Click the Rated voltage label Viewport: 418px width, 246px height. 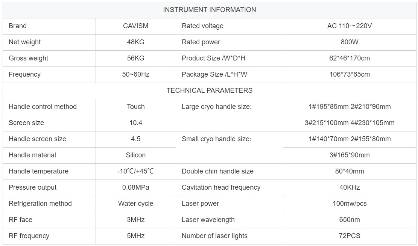(x=202, y=26)
